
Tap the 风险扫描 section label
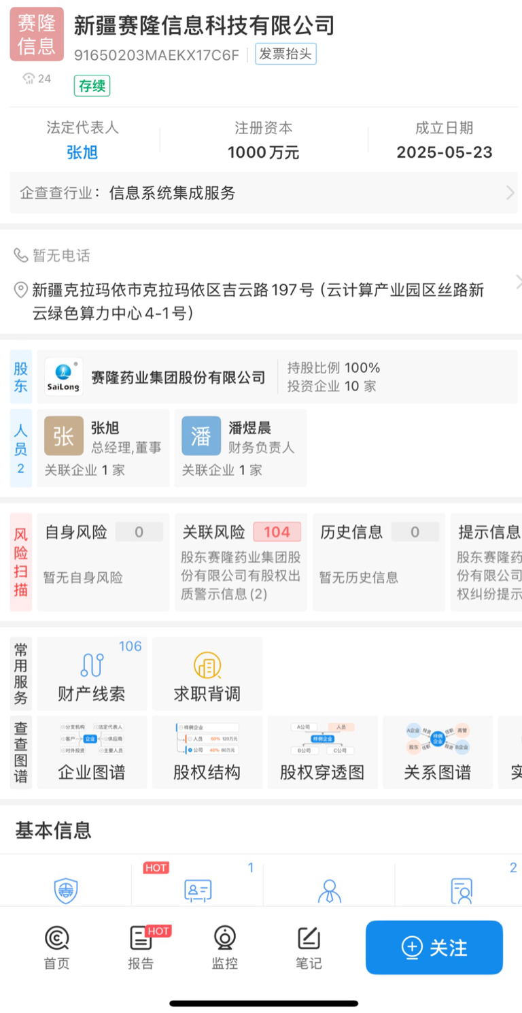(x=21, y=562)
